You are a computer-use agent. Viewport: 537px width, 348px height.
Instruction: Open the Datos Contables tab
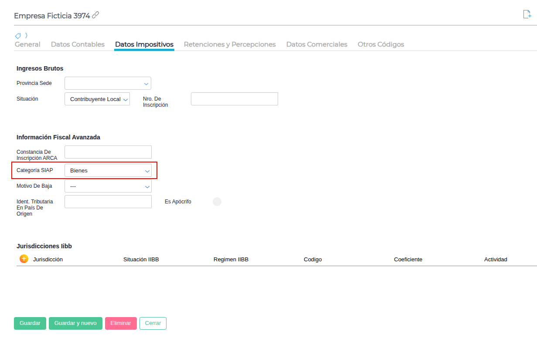click(78, 44)
